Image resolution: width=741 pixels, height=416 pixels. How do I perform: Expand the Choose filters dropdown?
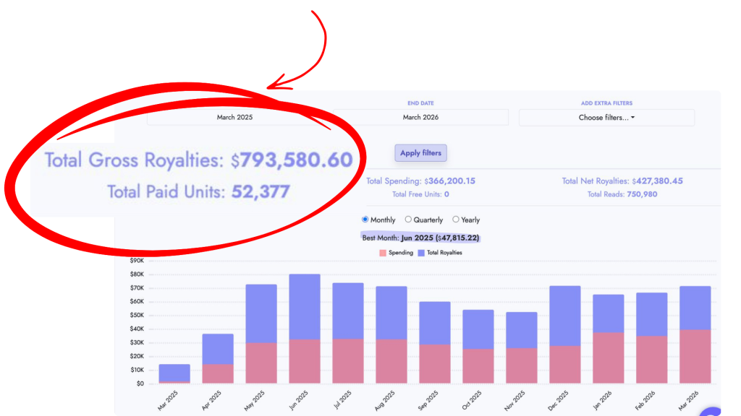[606, 117]
